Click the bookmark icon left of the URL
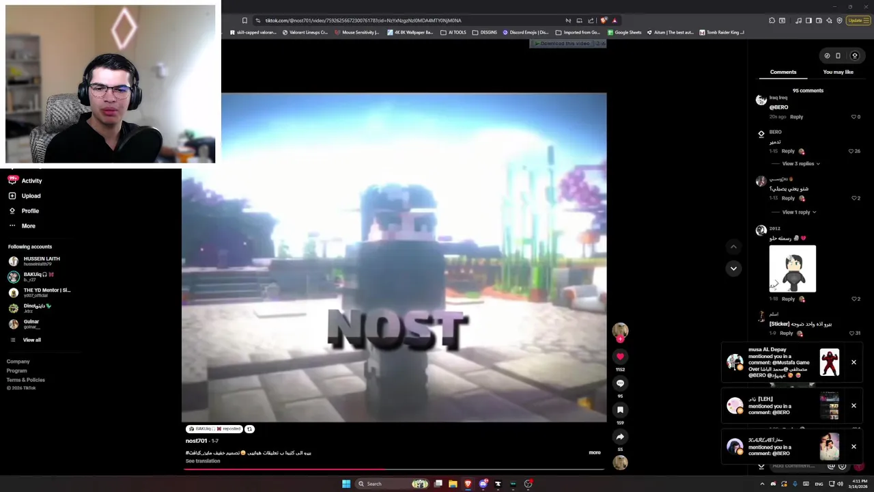The height and width of the screenshot is (492, 874). tap(244, 20)
